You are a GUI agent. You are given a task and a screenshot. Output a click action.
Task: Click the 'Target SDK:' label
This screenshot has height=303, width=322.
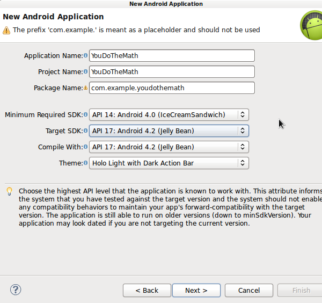(x=64, y=131)
